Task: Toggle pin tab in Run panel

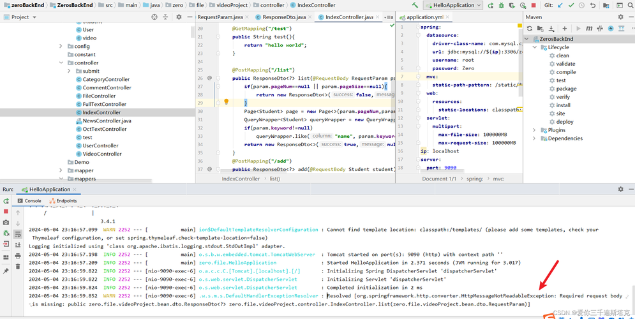Action: click(6, 271)
